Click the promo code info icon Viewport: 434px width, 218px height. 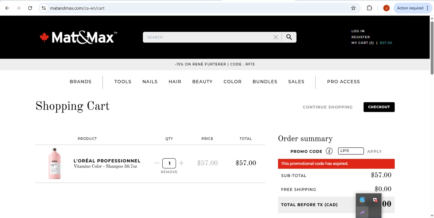click(x=329, y=151)
